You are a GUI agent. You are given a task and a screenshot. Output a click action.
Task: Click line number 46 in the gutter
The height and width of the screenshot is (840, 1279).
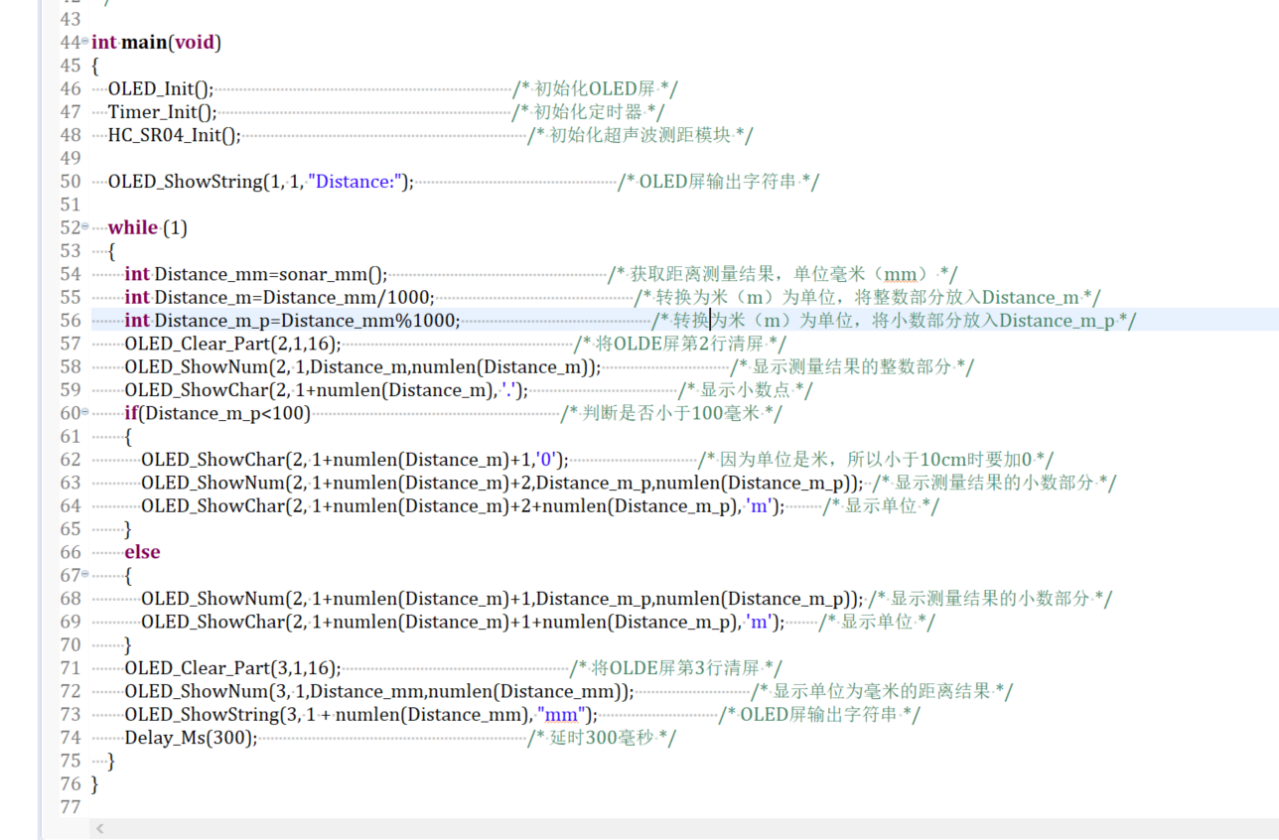[70, 88]
